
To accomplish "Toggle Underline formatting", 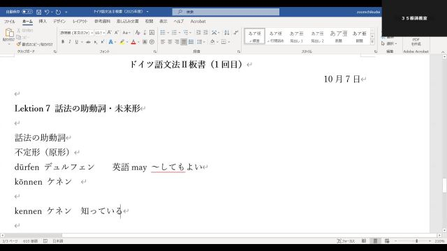I will point(76,42).
